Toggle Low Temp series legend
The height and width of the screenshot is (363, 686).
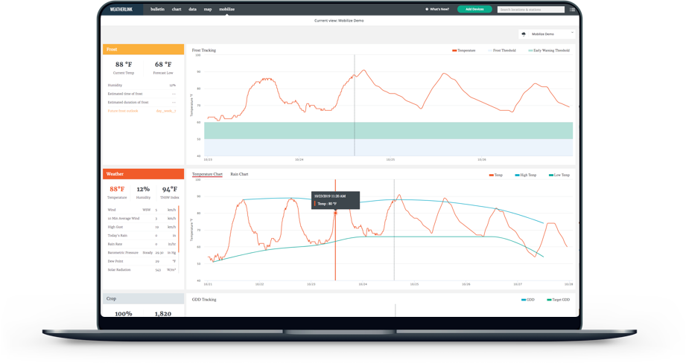pos(559,175)
